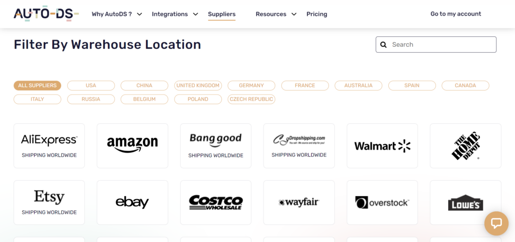Viewport: 515px width, 242px height.
Task: Open the Amazon supplier logo card
Action: pyautogui.click(x=132, y=146)
